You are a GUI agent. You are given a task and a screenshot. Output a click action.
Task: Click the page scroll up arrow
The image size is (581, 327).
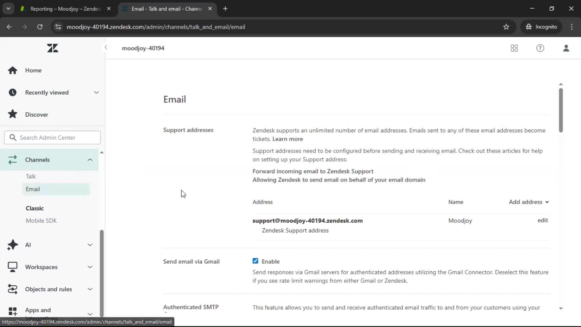561,84
